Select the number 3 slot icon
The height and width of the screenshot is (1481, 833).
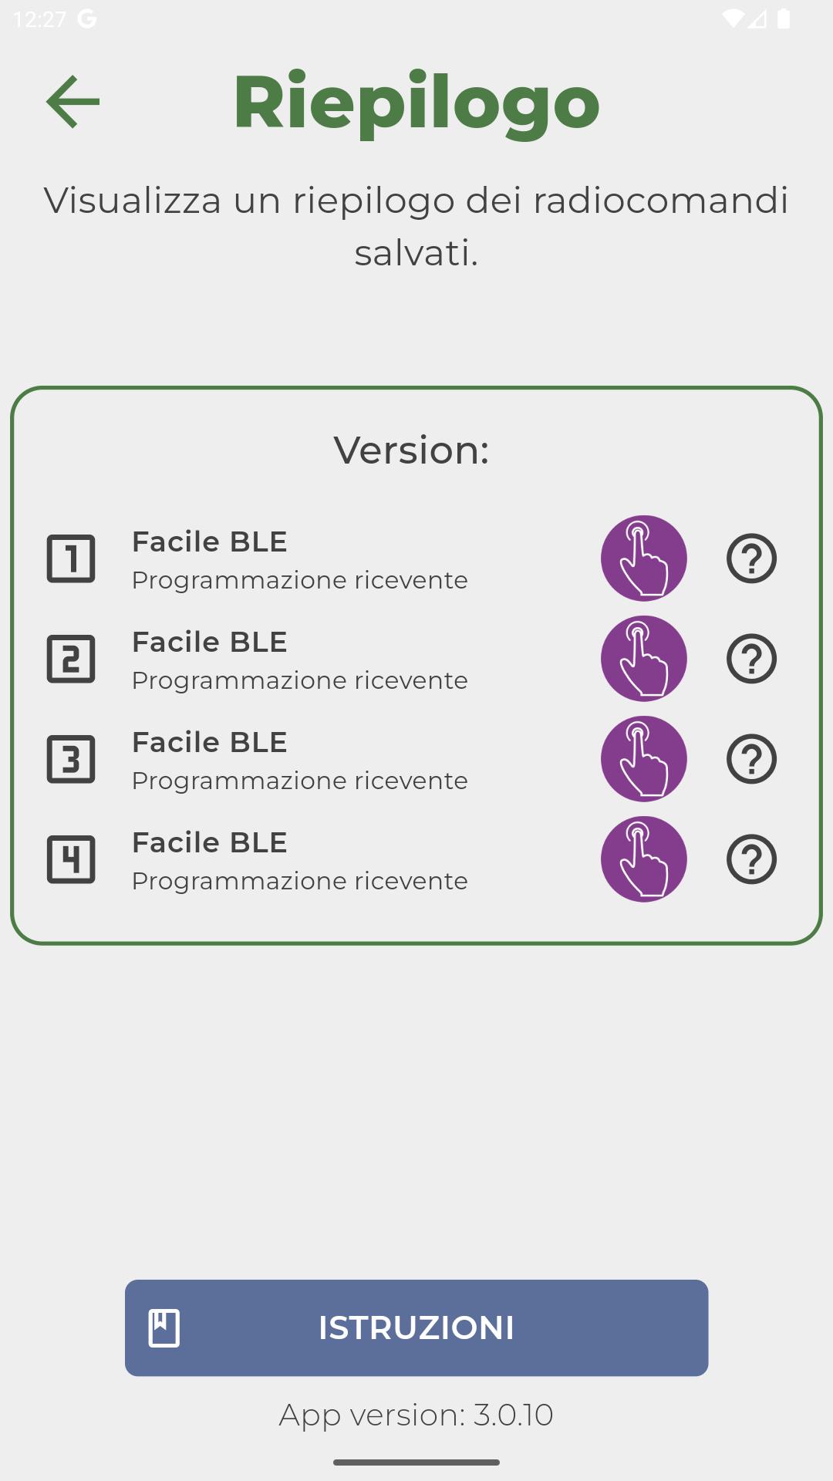click(x=71, y=759)
